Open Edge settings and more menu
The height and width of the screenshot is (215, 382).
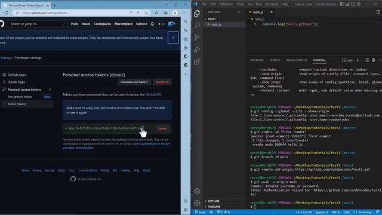pos(184,13)
